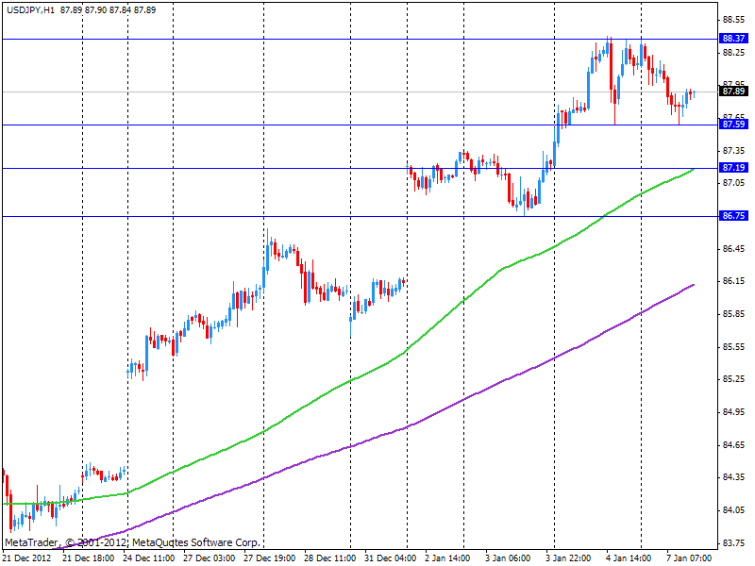The width and height of the screenshot is (755, 566).
Task: Click the 85.25 price axis label
Action: point(734,379)
